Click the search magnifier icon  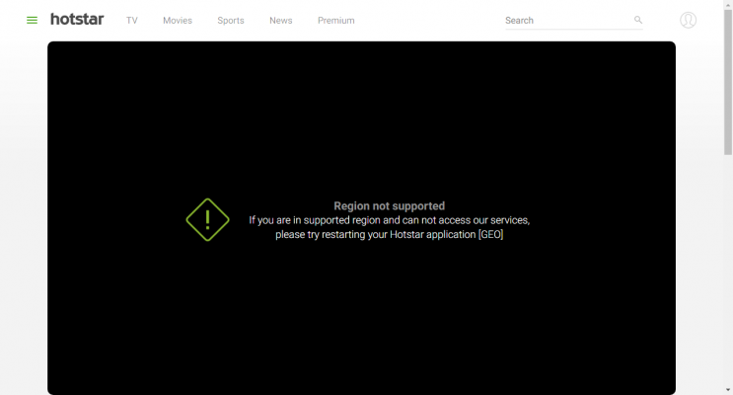[x=637, y=20]
